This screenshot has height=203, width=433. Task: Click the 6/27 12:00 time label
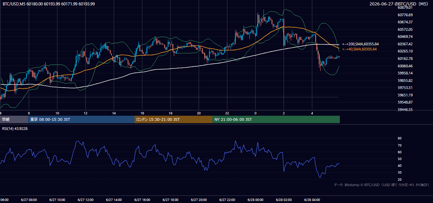coord(85,200)
